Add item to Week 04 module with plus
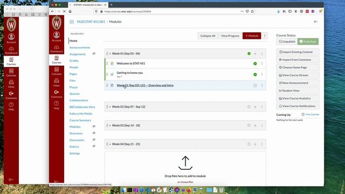Image resolution: width=345 pixels, height=194 pixels. [255, 144]
